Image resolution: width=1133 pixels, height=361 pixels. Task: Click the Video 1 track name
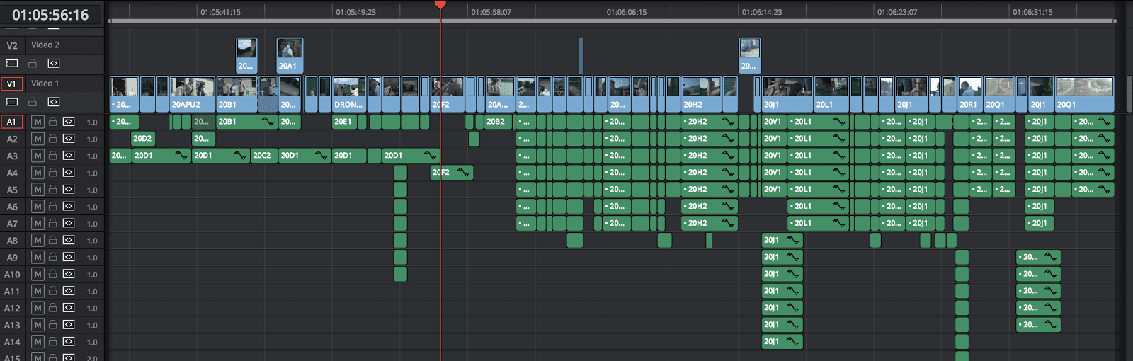coord(45,84)
